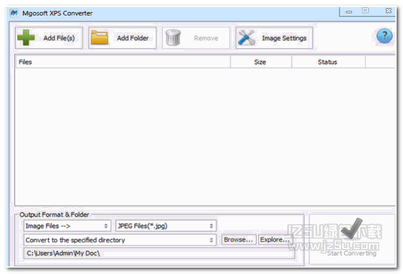Click the output path field C:\Users\Admin\My Doc\
This screenshot has height=274, width=403.
click(x=159, y=253)
